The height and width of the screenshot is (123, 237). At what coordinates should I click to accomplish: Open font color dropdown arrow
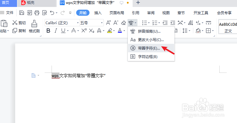(x=124, y=31)
